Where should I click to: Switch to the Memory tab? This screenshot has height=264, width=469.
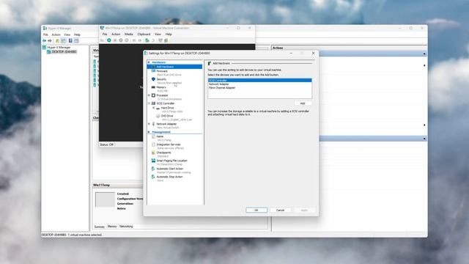coord(112,227)
